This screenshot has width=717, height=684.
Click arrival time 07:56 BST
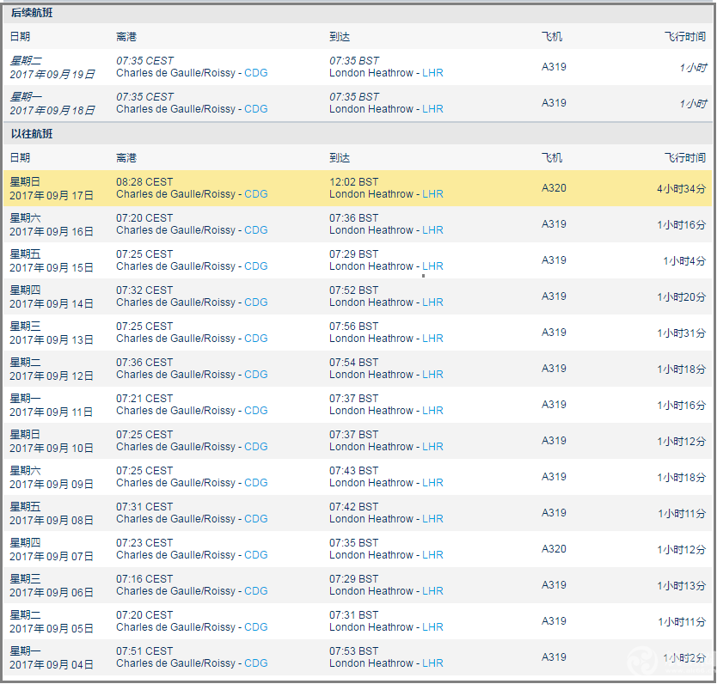354,327
